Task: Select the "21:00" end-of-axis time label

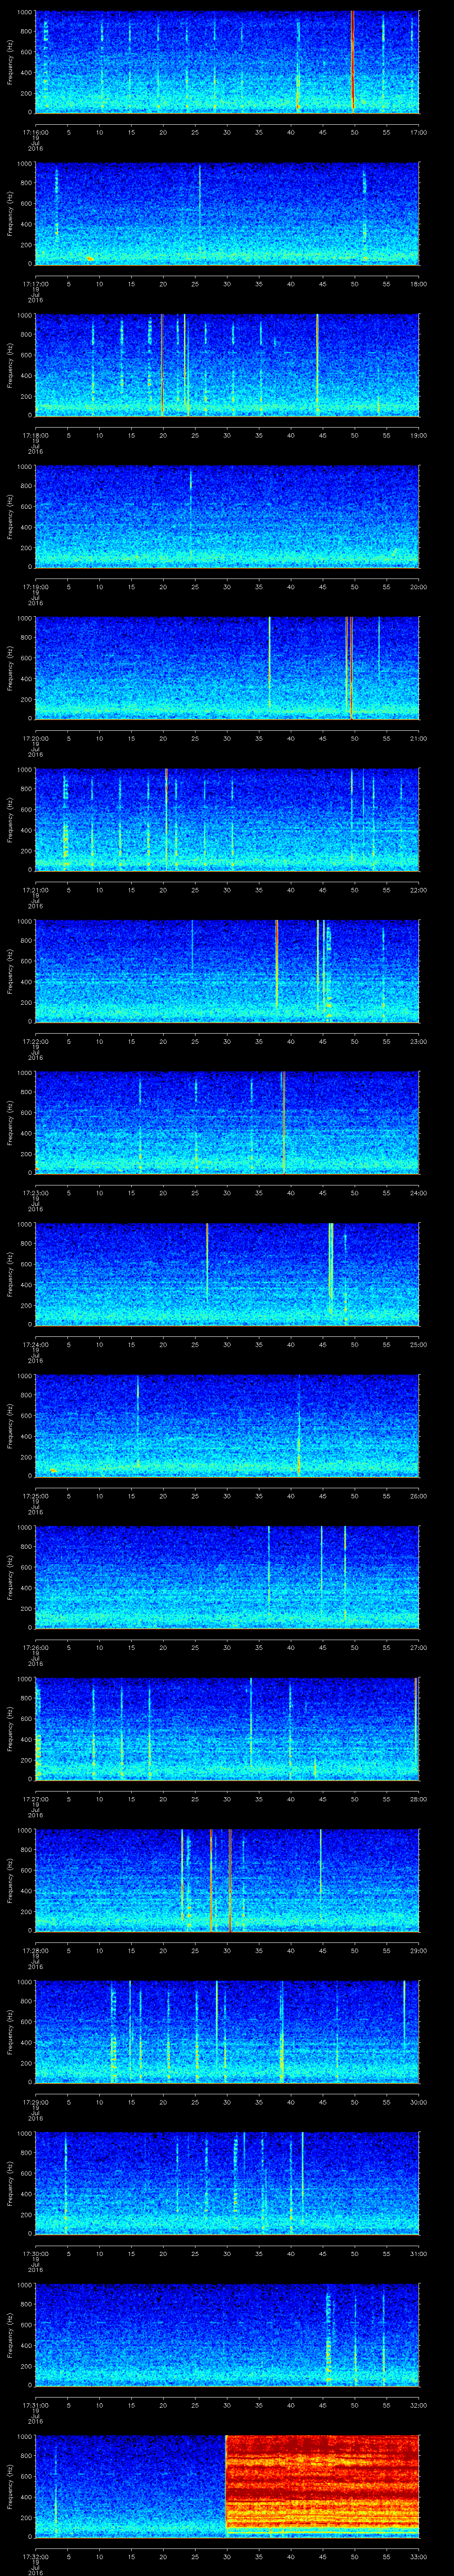Action: pos(418,738)
